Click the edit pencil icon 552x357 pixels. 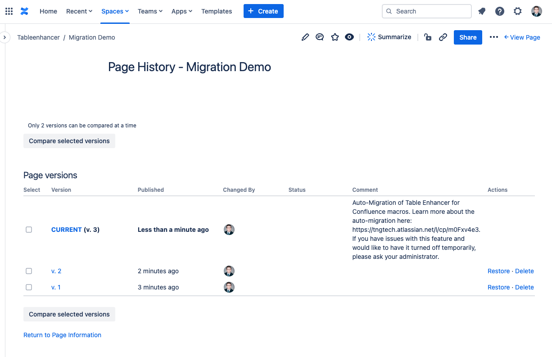305,37
